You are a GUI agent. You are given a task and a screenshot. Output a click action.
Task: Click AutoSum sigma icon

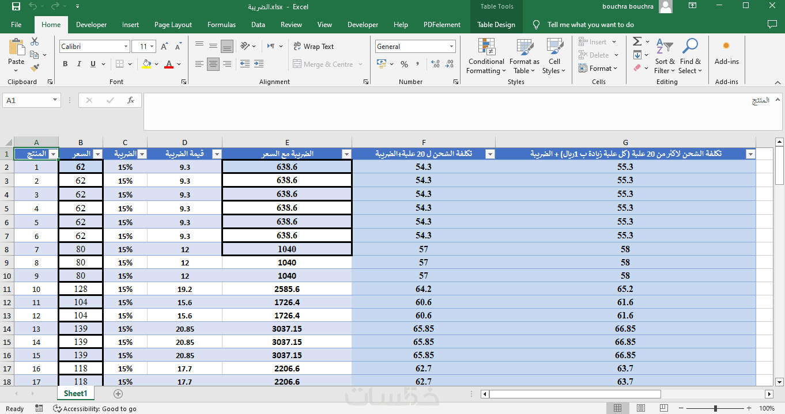pos(637,41)
